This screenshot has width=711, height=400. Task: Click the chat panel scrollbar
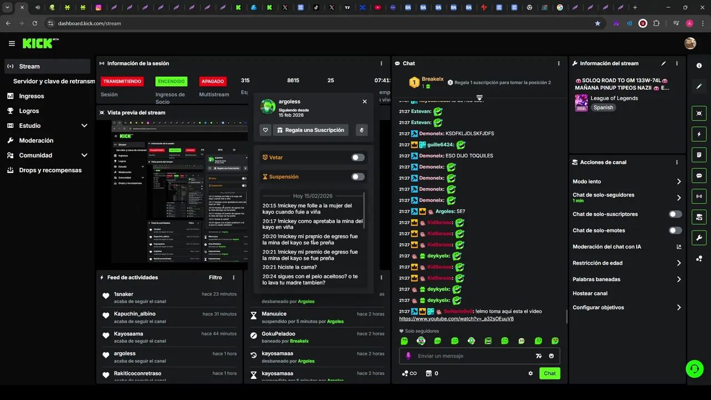tap(567, 316)
